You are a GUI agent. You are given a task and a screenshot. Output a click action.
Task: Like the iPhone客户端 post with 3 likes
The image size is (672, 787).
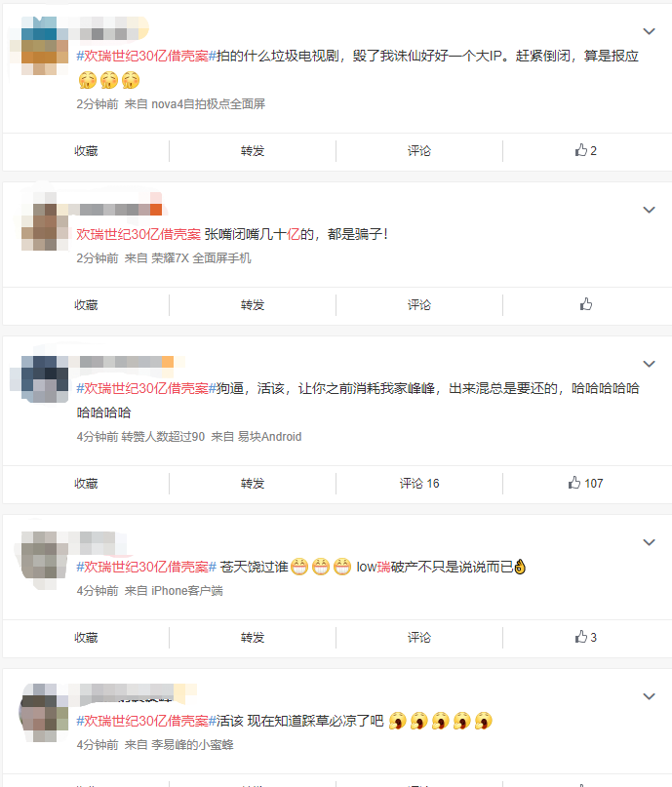[585, 637]
